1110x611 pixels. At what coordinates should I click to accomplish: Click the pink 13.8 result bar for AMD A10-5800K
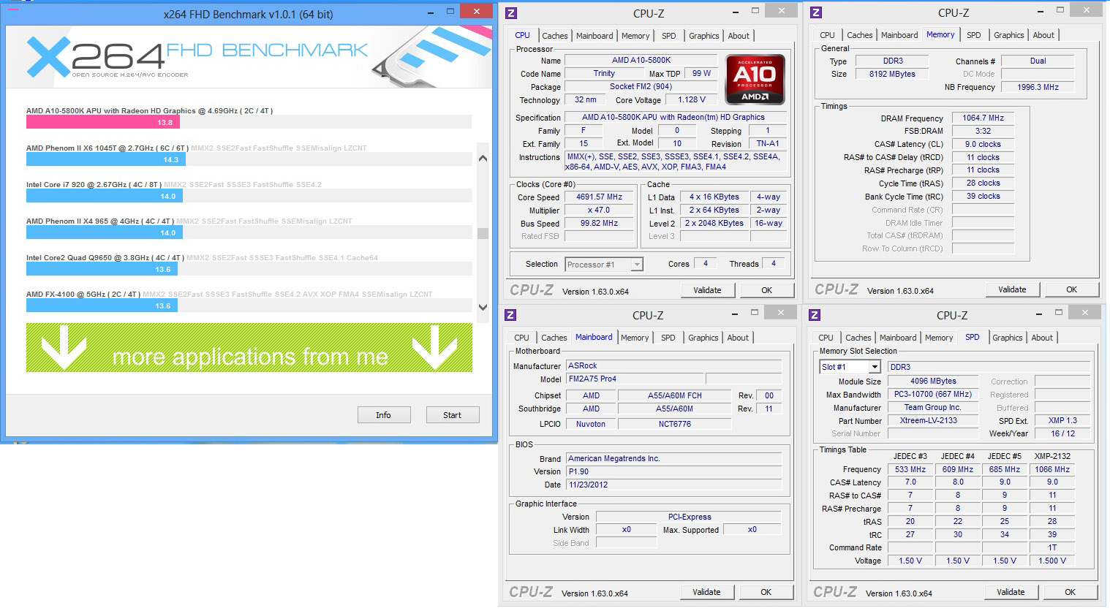coord(102,122)
